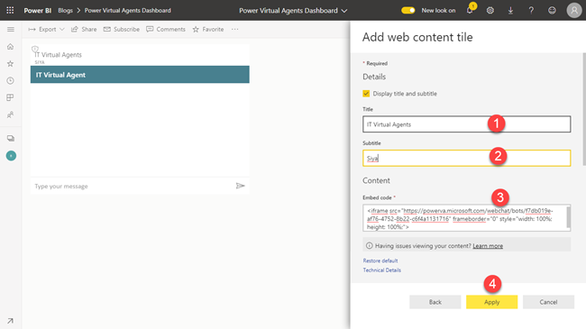Viewport: 586px width, 329px height.
Task: Open Comments from the toolbar
Action: 166,29
